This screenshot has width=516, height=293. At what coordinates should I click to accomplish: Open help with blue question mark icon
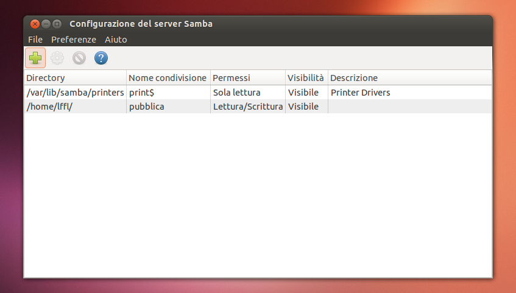point(101,58)
